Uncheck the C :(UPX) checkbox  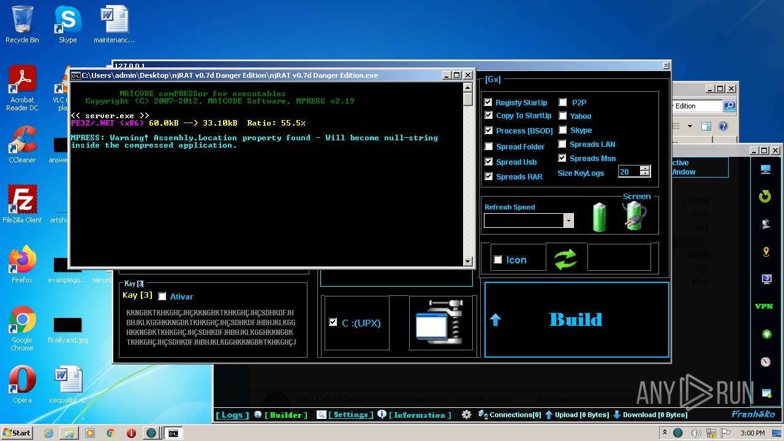tap(333, 322)
